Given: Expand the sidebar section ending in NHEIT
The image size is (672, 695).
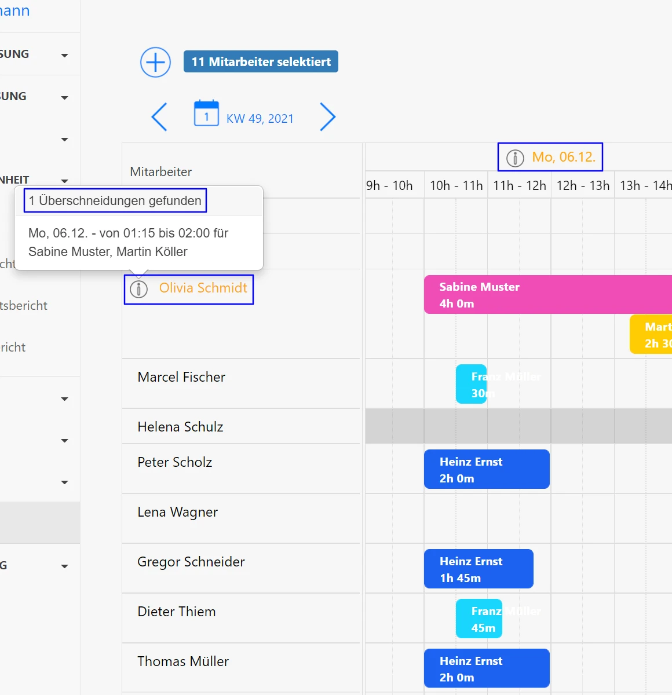Looking at the screenshot, I should click(x=64, y=181).
